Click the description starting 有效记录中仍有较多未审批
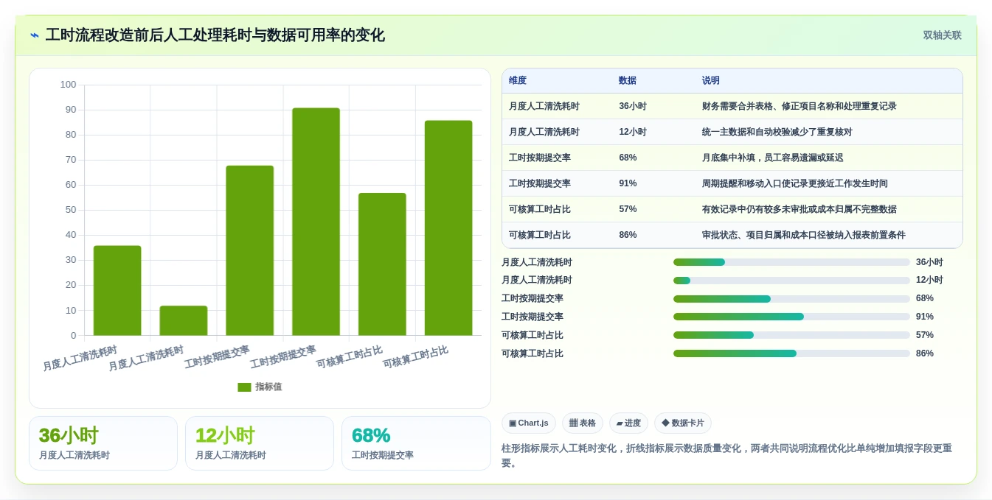This screenshot has height=500, width=992. (x=800, y=209)
